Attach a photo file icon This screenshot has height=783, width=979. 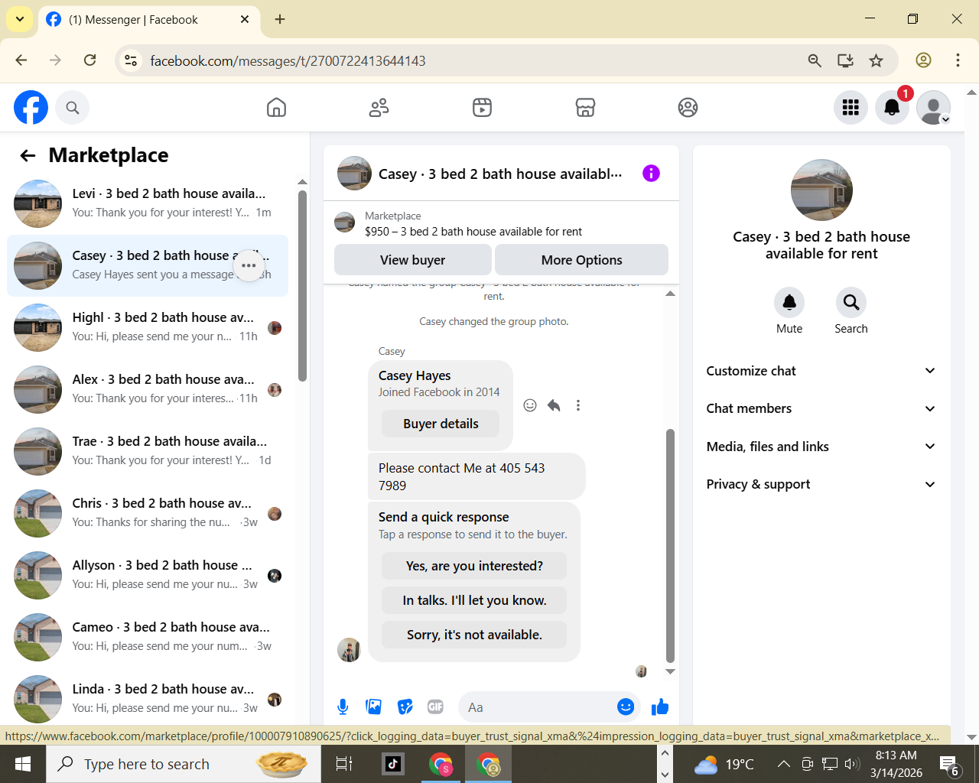(374, 707)
